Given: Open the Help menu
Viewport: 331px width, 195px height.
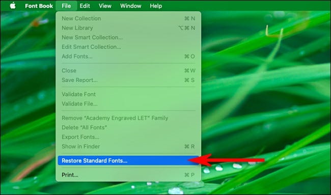Looking at the screenshot, I should click(x=156, y=6).
